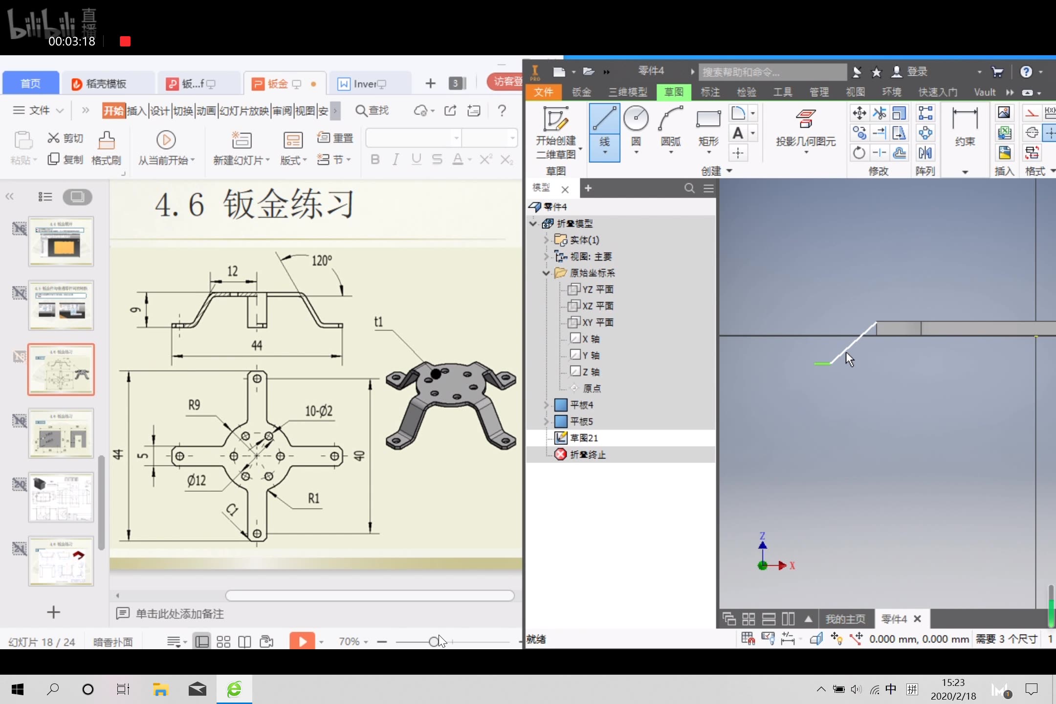This screenshot has width=1056, height=704.
Task: Switch to outline list view toggle
Action: 45,197
